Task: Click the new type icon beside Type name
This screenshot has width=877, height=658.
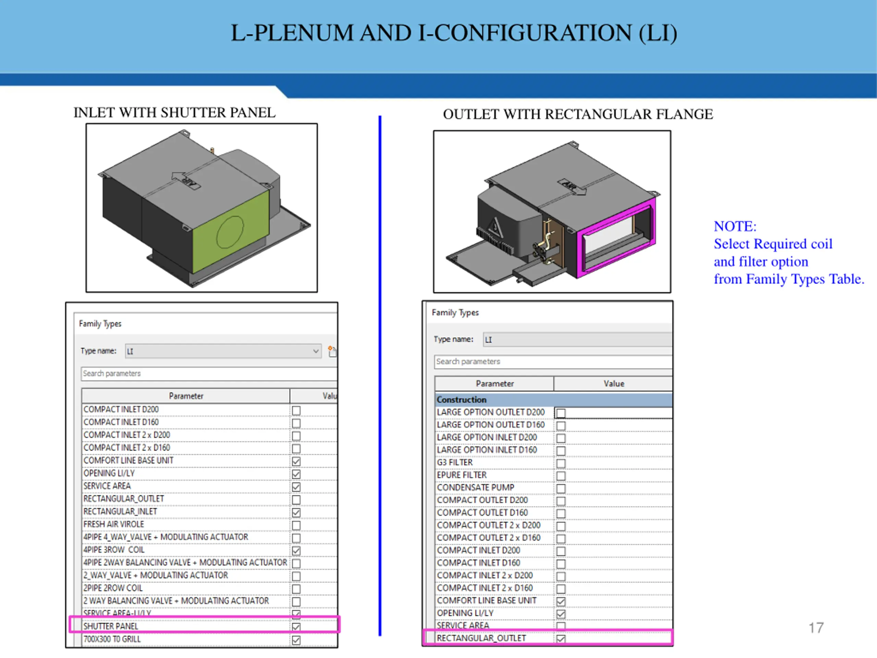Action: (332, 351)
